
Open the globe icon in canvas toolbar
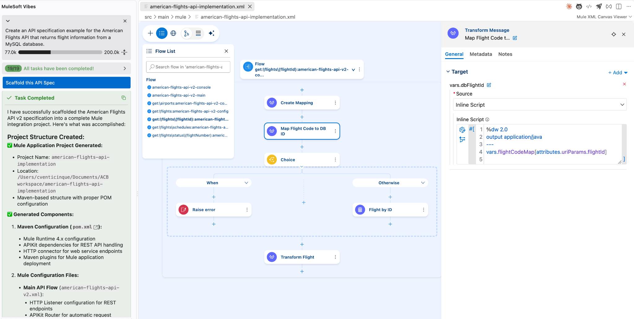click(x=173, y=33)
